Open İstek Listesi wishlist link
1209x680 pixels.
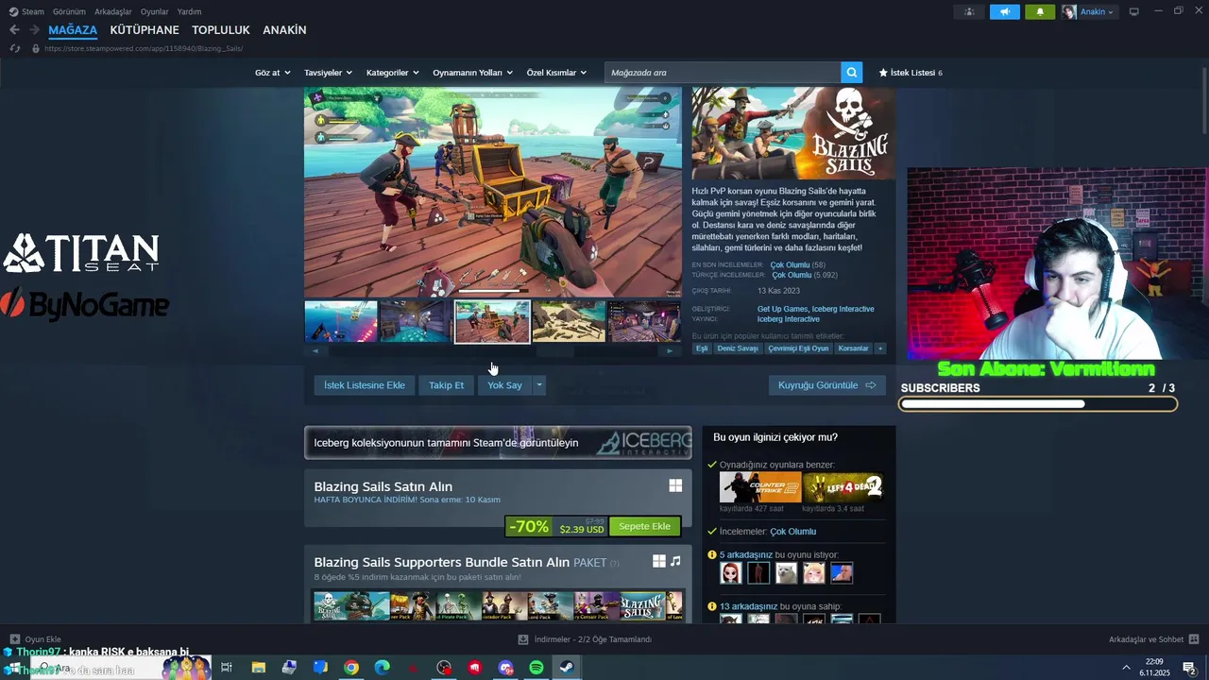[911, 73]
